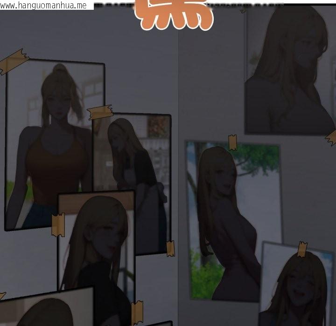Click the tape on the laughing woman photo
336x326 pixels.
[x=302, y=249]
